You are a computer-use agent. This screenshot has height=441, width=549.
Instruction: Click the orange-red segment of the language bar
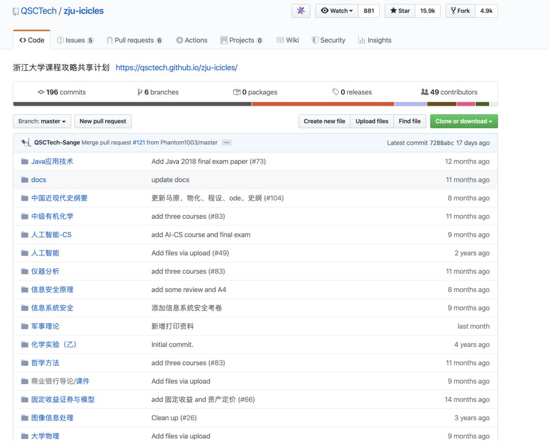pos(323,104)
